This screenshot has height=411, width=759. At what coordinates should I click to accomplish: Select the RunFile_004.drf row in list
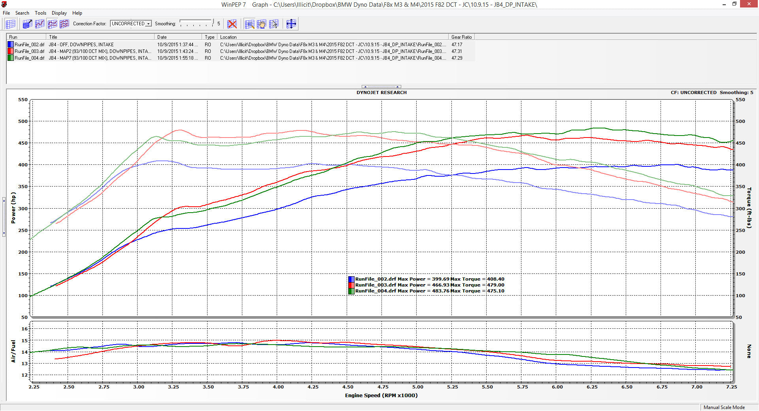pos(29,58)
